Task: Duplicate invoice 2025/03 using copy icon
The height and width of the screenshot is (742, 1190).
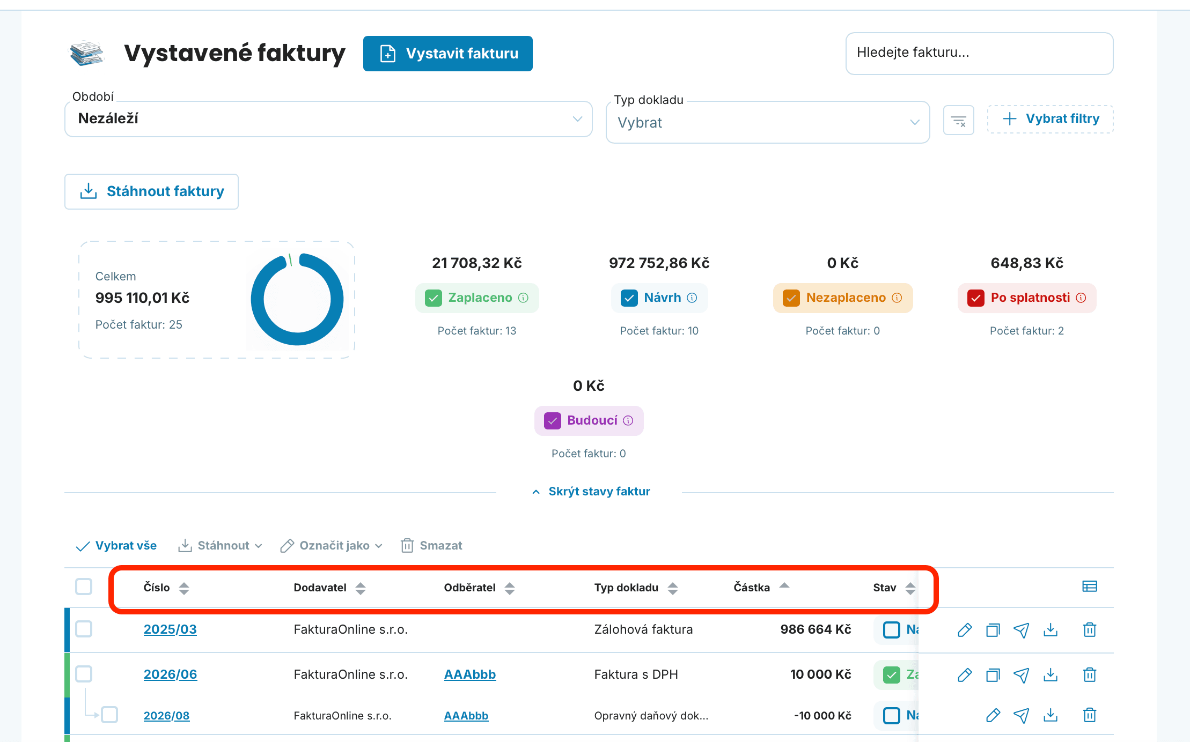Action: (x=993, y=630)
